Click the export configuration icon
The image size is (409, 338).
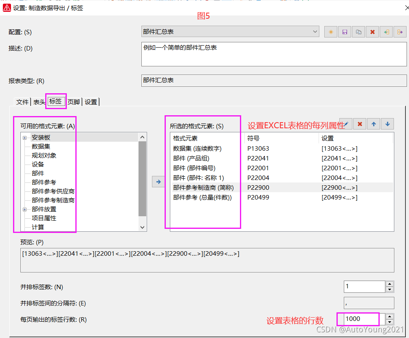click(400, 32)
